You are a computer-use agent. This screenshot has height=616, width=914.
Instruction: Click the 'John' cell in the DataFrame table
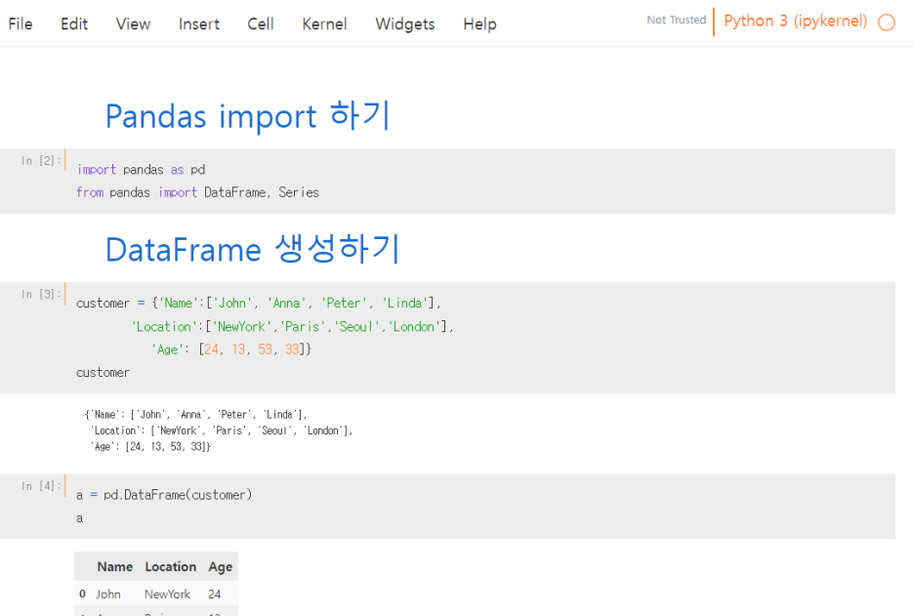pyautogui.click(x=108, y=594)
